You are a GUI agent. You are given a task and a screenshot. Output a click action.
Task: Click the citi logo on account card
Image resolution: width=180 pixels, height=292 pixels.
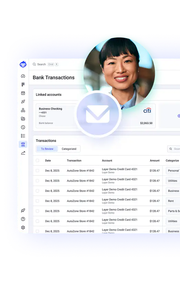pyautogui.click(x=147, y=111)
